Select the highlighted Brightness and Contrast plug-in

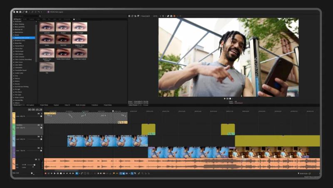(24, 38)
